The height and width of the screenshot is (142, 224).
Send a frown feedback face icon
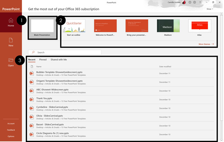[x=195, y=2]
